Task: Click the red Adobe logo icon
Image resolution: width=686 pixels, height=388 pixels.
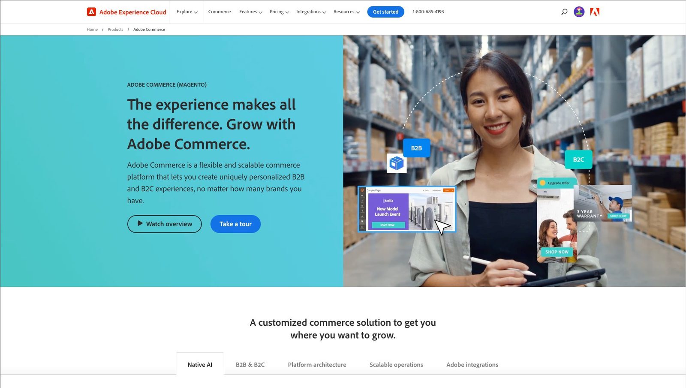Action: coord(595,12)
